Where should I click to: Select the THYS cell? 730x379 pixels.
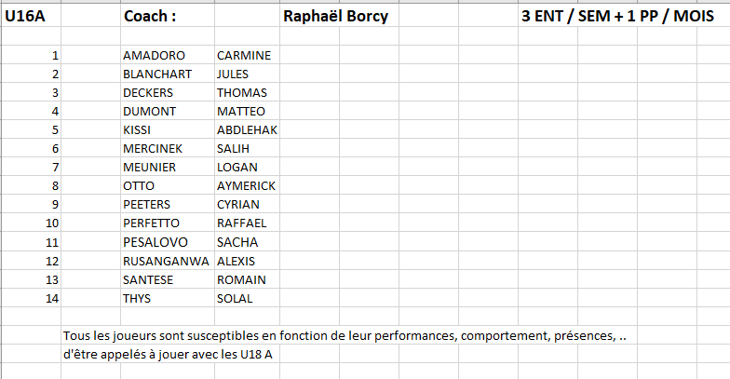(x=168, y=298)
